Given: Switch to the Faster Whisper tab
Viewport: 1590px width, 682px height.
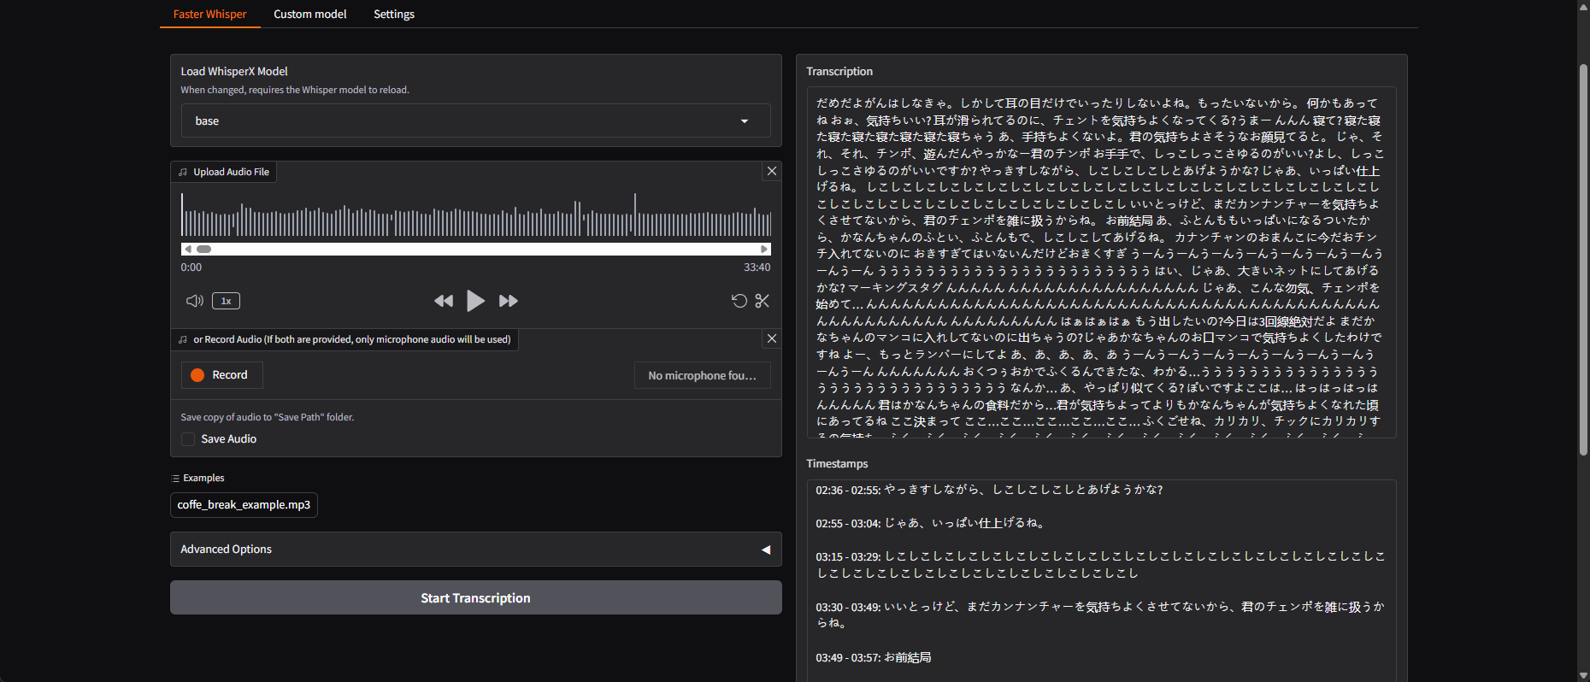Looking at the screenshot, I should pyautogui.click(x=209, y=14).
